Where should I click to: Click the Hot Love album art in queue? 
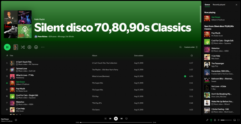pyautogui.click(x=207, y=88)
